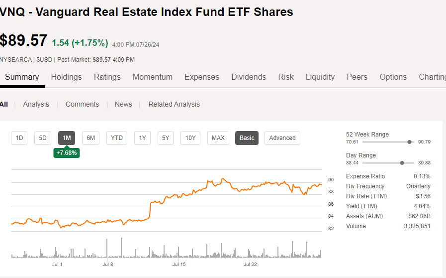Click the 52 Week Range slider marker
This screenshot has height=278, width=446.
click(x=409, y=142)
